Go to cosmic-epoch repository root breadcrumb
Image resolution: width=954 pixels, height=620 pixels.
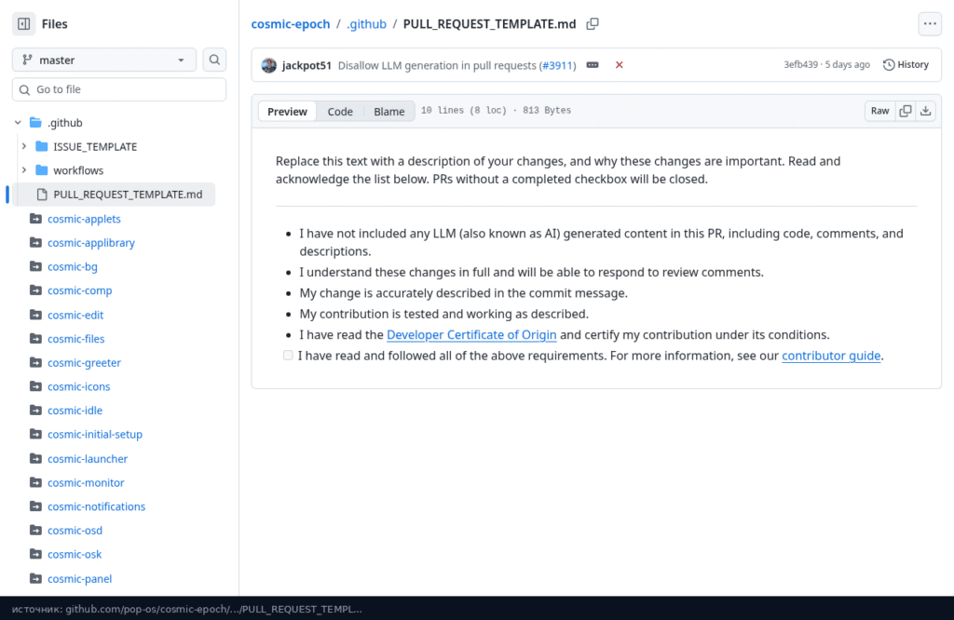click(291, 23)
